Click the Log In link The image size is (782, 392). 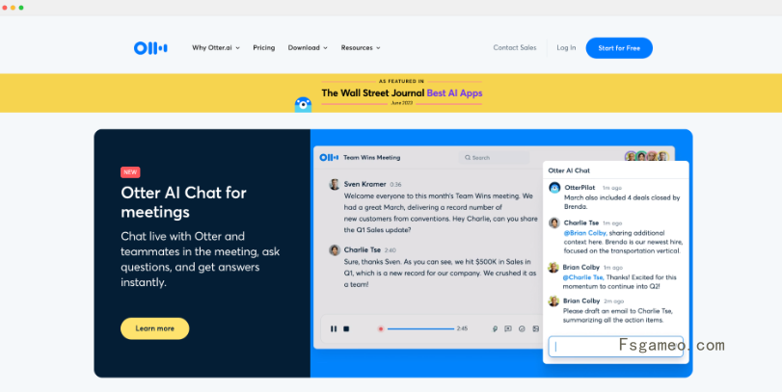point(566,48)
